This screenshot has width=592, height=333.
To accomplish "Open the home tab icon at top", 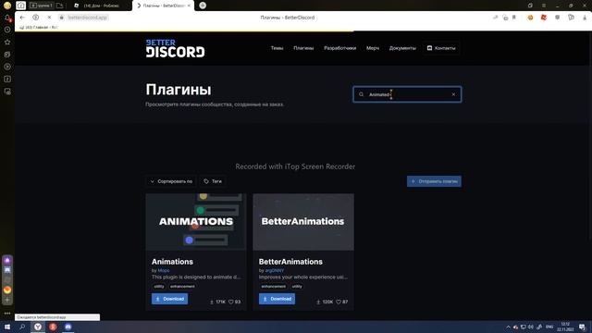I will coord(20,6).
